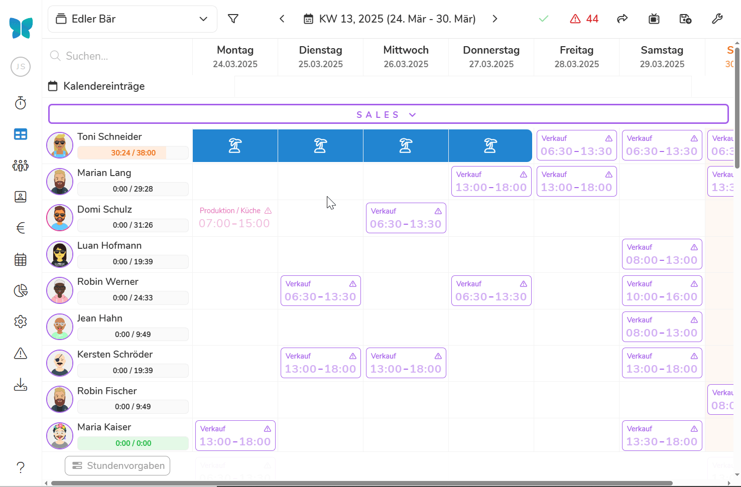This screenshot has width=741, height=487.
Task: Click the red 44 warnings indicator
Action: (x=584, y=19)
